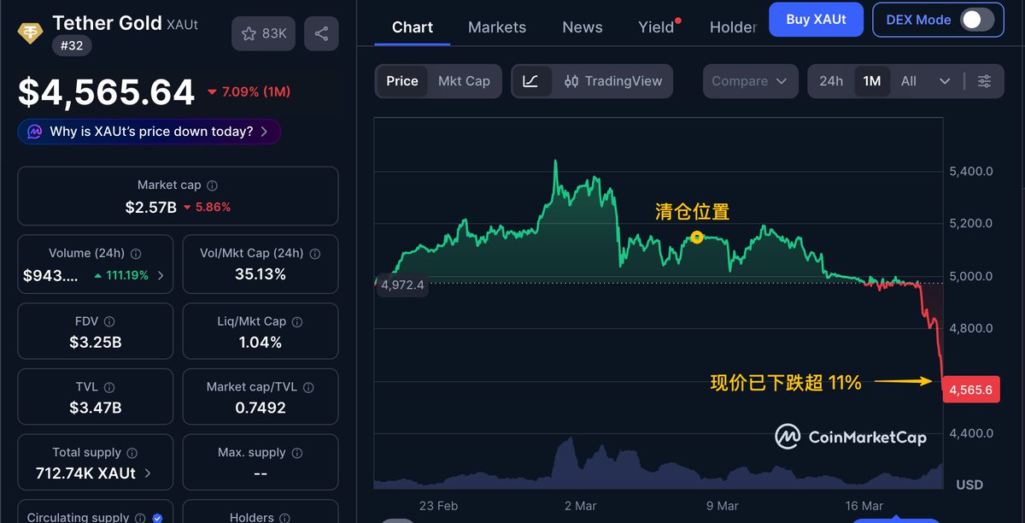
Task: Open the News tab
Action: click(583, 27)
